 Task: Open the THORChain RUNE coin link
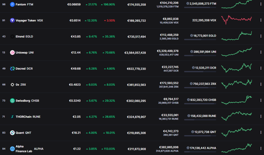point(28,117)
